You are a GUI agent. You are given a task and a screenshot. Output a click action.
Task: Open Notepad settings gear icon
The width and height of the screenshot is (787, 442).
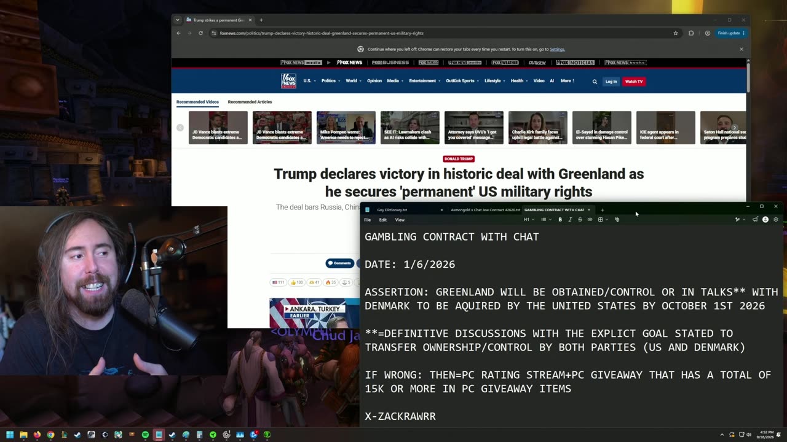776,220
